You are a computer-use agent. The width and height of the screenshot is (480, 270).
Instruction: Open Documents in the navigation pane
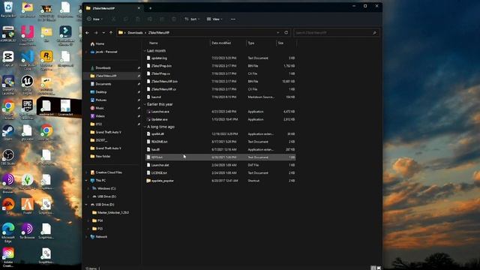pos(100,84)
